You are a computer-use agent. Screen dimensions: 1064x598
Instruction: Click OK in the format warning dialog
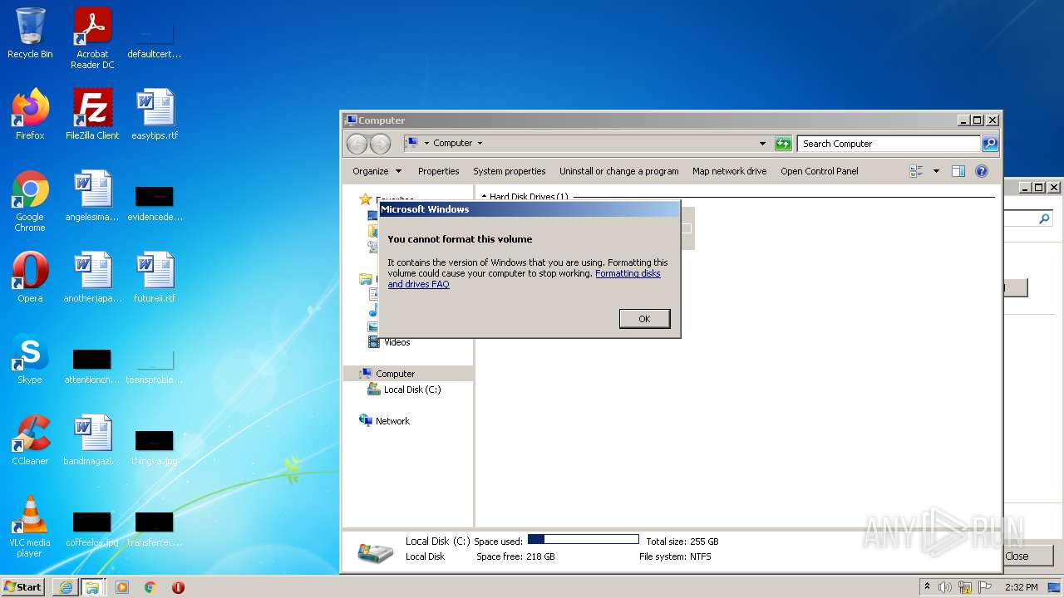pos(644,319)
